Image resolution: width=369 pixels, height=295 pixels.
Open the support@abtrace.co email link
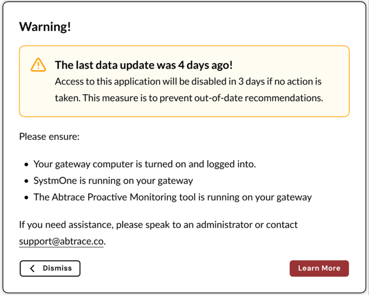tap(61, 241)
